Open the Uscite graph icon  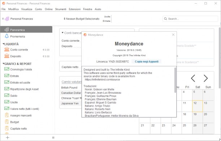pyautogui.click(x=6, y=102)
